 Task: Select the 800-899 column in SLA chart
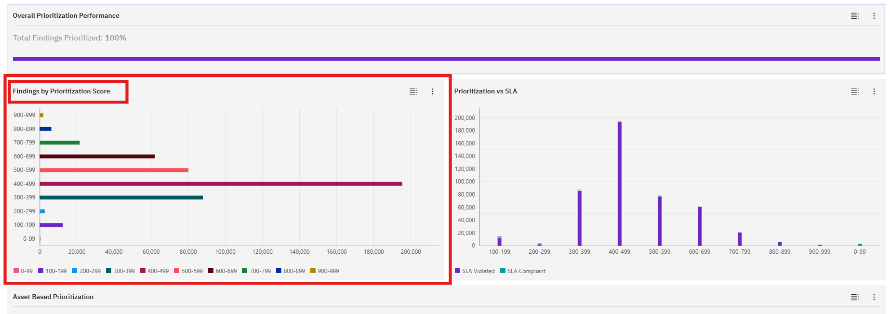click(780, 244)
